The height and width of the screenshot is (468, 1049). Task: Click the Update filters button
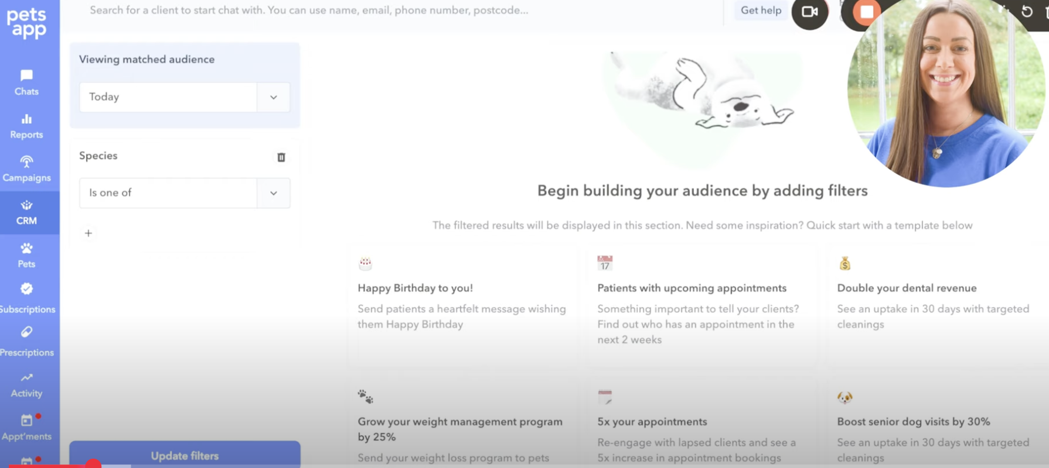185,455
